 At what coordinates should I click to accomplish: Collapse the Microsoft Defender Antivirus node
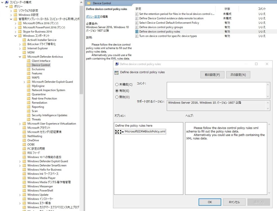[x=20, y=57]
